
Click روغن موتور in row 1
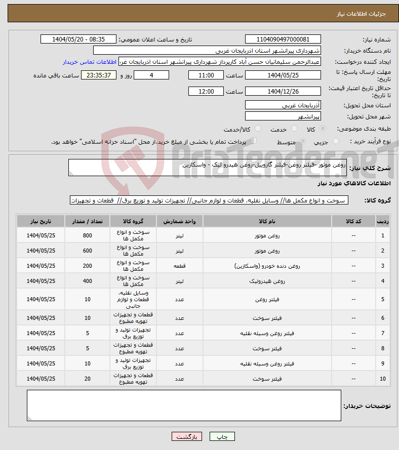pyautogui.click(x=267, y=235)
